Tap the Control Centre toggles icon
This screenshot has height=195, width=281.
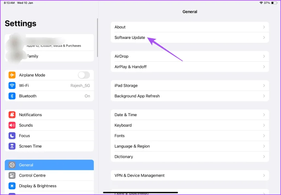coord(12,175)
